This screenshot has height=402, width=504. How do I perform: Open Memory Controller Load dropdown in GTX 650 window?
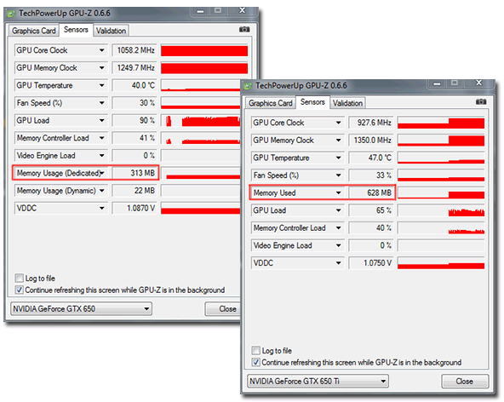[101, 138]
